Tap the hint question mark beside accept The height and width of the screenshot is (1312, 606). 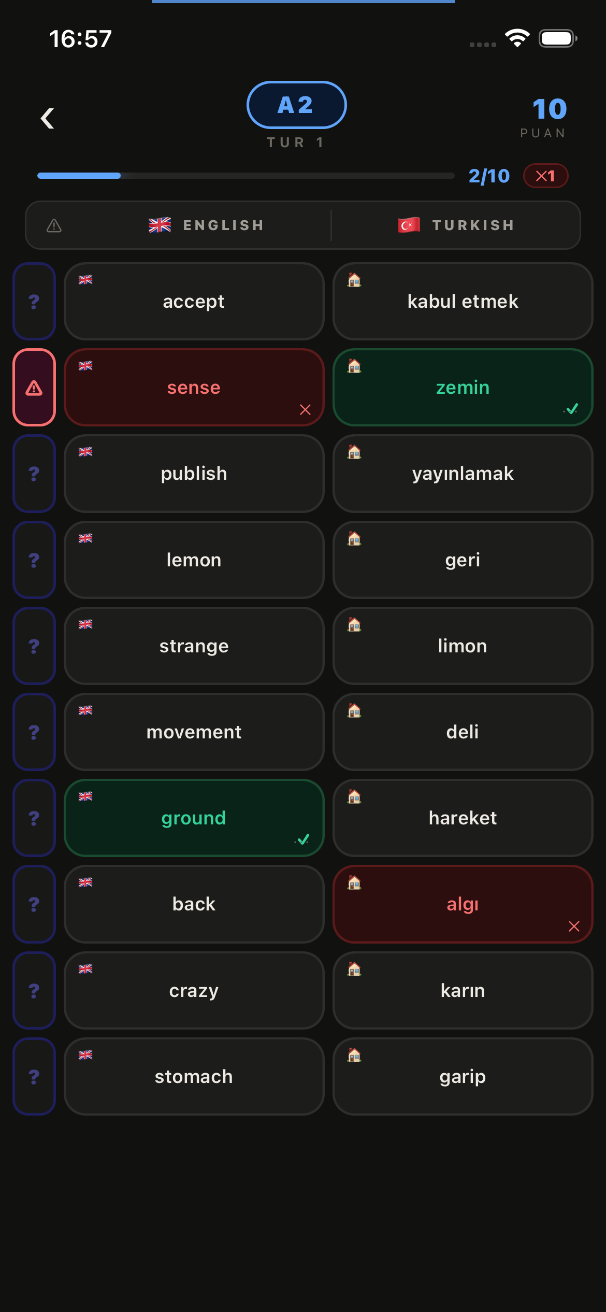pyautogui.click(x=34, y=301)
